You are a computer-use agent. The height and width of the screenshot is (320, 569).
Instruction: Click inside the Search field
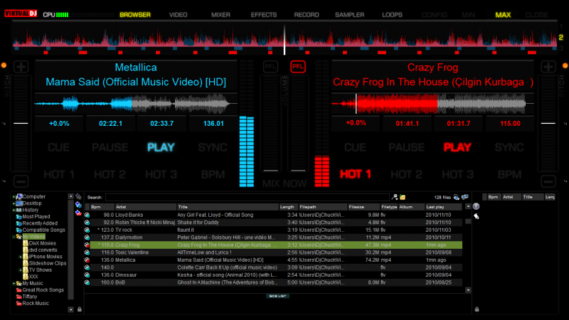(247, 198)
